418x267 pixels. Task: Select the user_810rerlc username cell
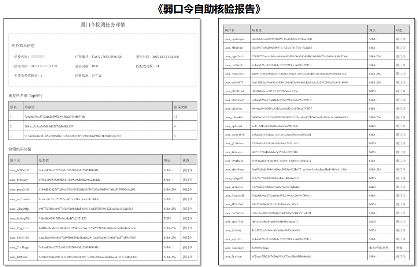19,257
